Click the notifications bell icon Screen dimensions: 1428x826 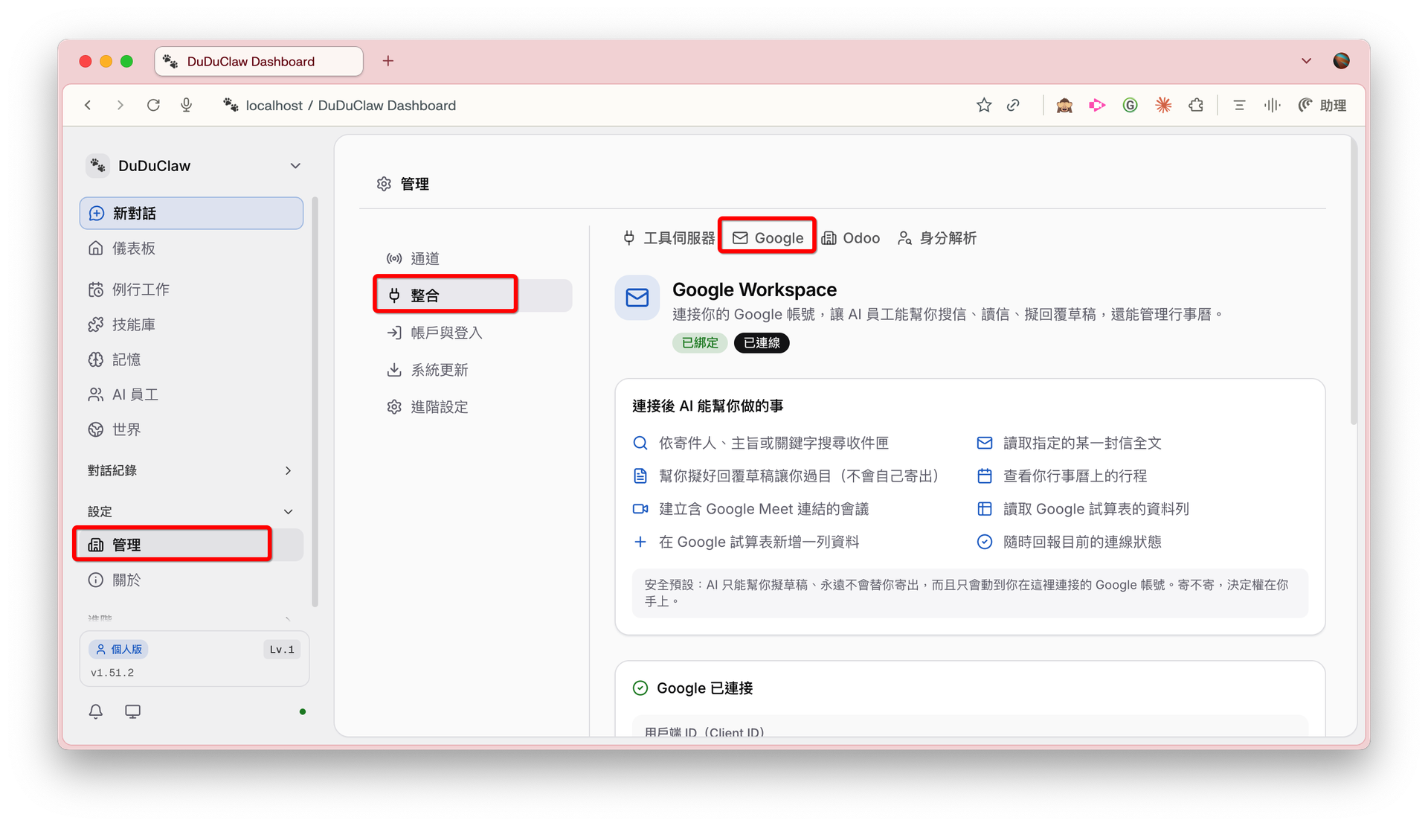pos(96,711)
